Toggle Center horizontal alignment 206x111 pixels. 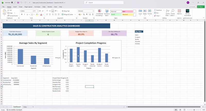coord(50,14)
